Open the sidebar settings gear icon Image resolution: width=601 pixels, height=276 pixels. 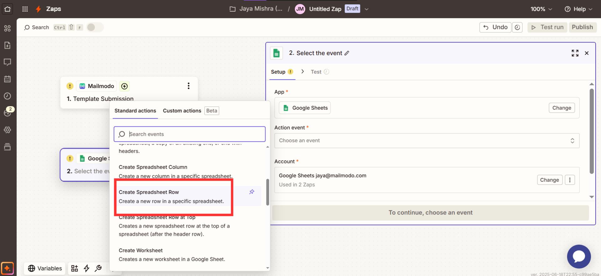pyautogui.click(x=8, y=130)
